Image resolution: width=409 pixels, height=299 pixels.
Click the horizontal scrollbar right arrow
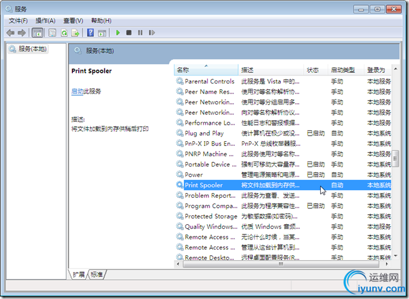point(387,264)
